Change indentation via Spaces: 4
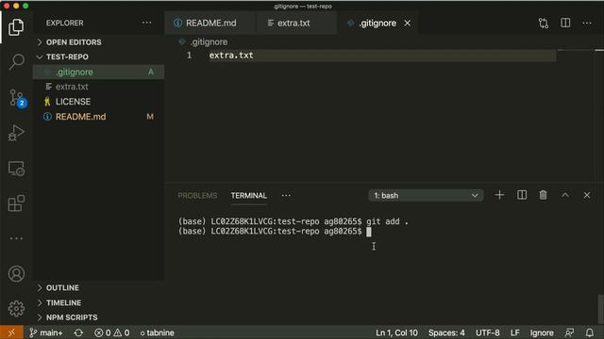Screen dimensions: 604x339 click(446, 332)
